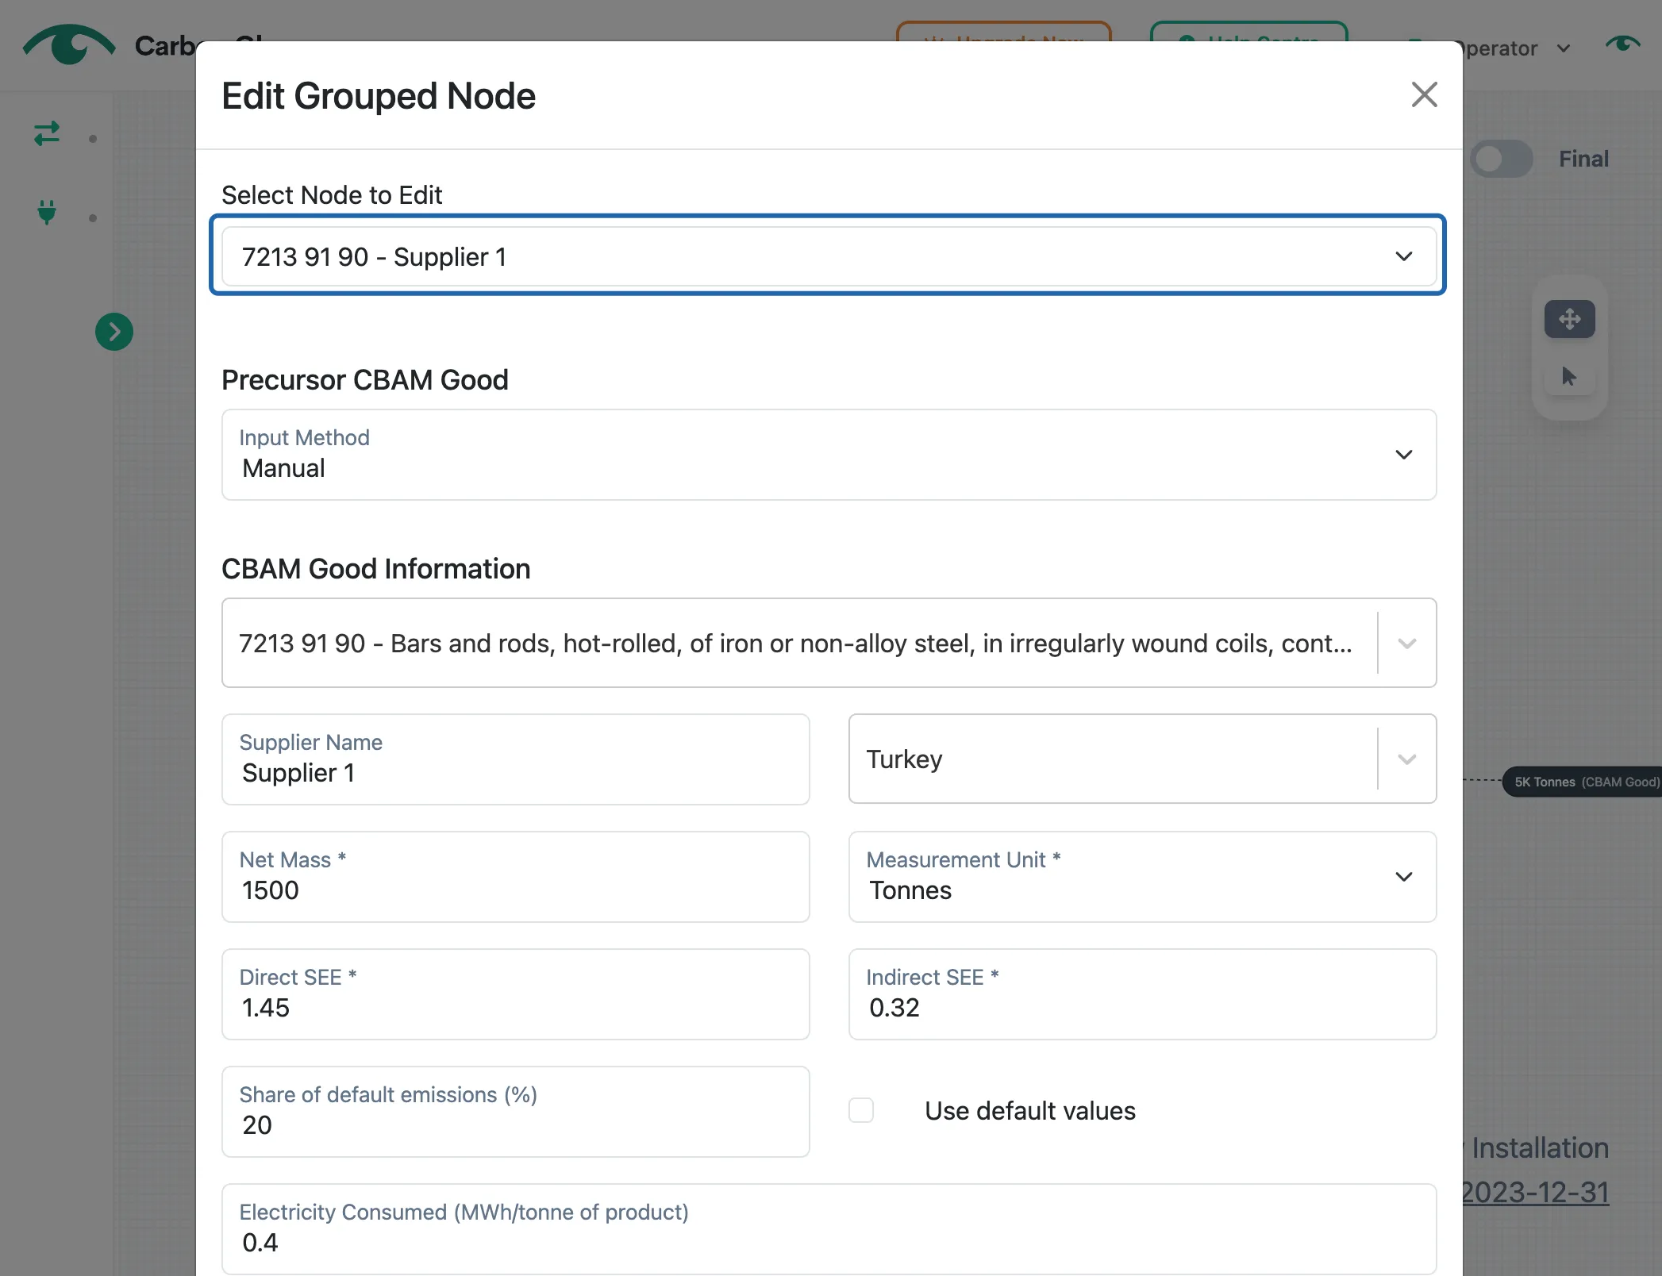This screenshot has height=1276, width=1662.
Task: Close the Edit Grouped Node dialog
Action: (1424, 94)
